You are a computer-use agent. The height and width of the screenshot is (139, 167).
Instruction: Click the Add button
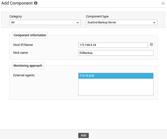tap(83, 135)
